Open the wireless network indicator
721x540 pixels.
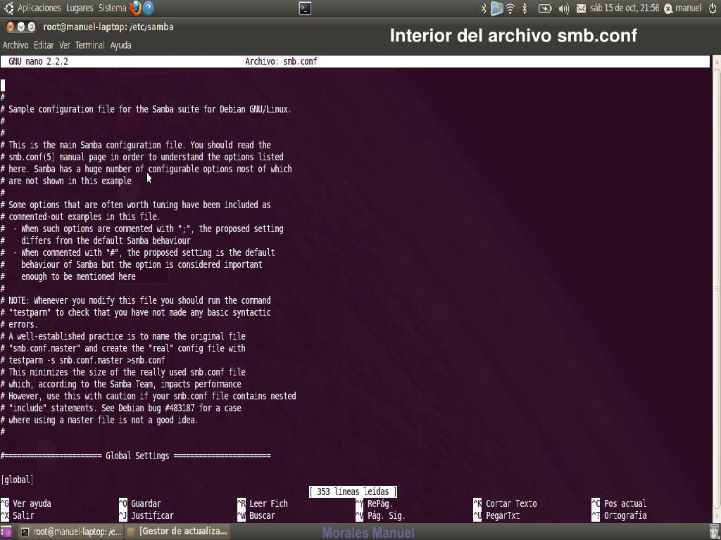510,8
